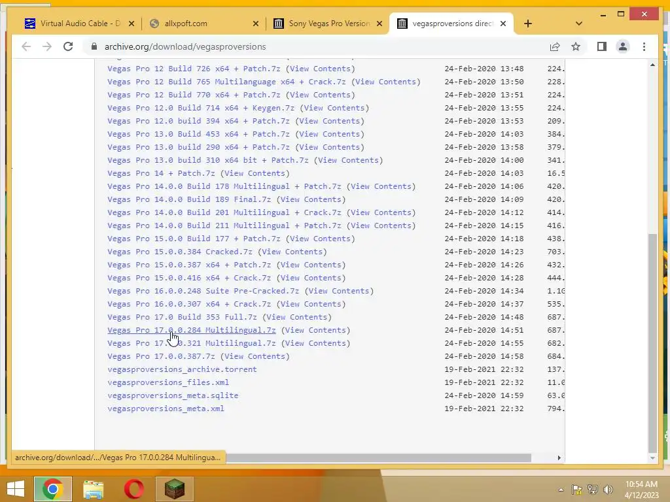Launch Opera from the taskbar
This screenshot has height=502, width=670.
133,489
